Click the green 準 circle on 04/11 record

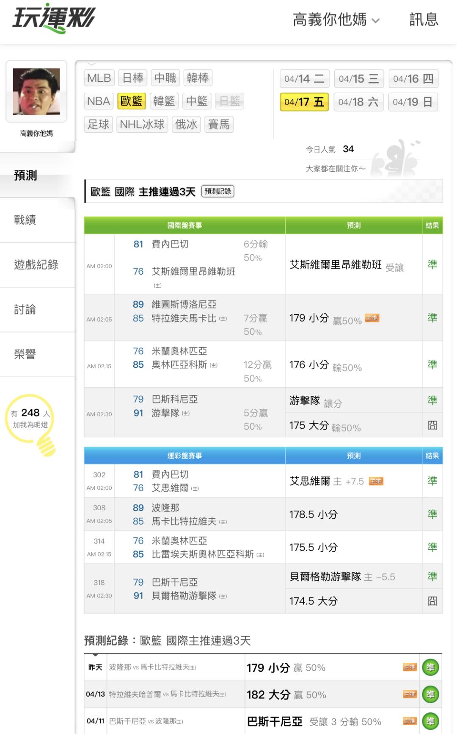[x=431, y=721]
